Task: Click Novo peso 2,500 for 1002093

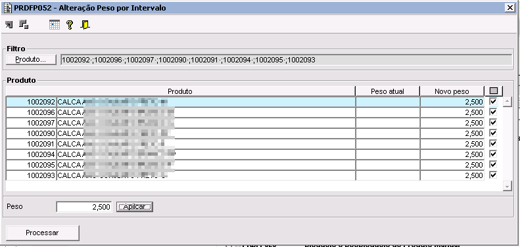Action: pos(452,175)
